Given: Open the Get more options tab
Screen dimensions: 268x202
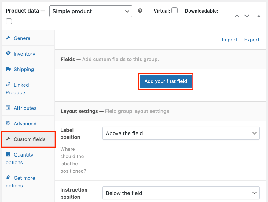Looking at the screenshot, I should (28, 182).
